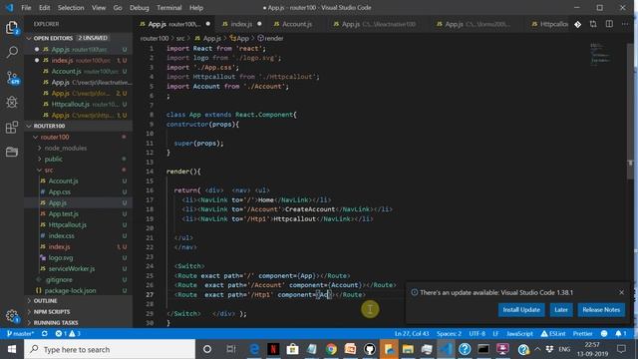Open the Debug menu
The height and width of the screenshot is (359, 638).
(x=140, y=8)
